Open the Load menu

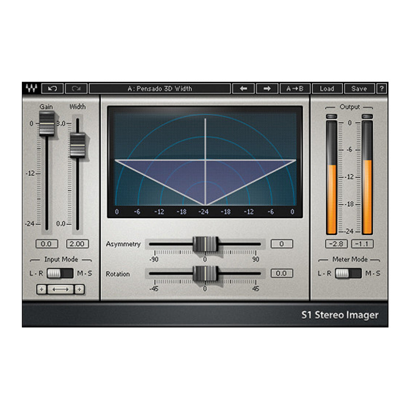pyautogui.click(x=327, y=88)
